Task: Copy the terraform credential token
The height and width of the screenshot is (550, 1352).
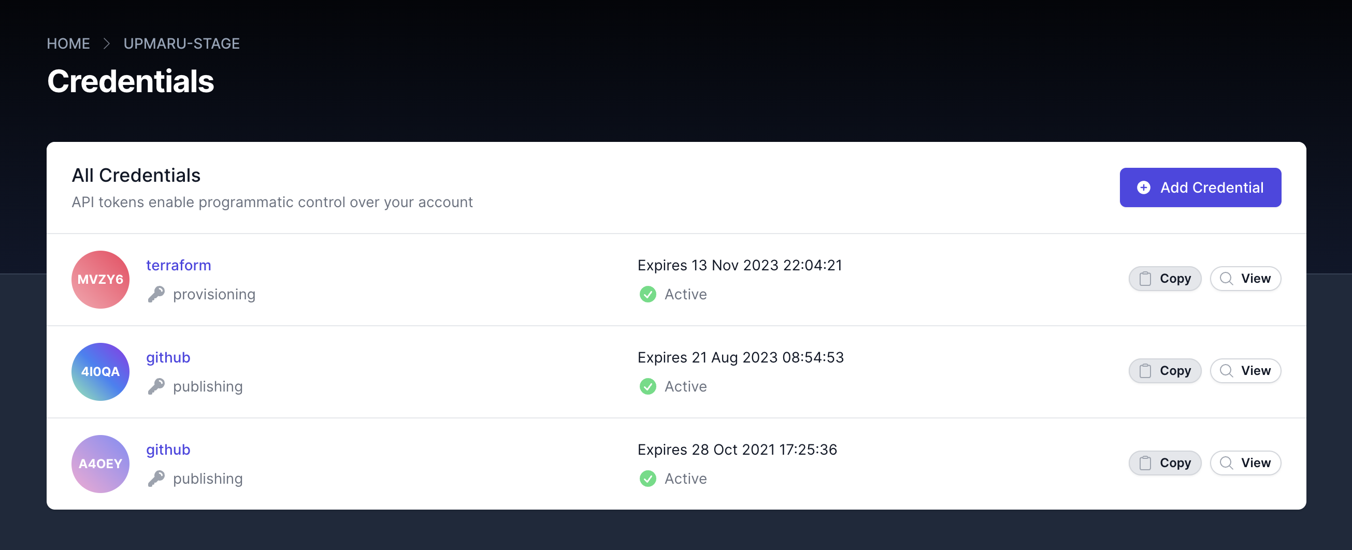Action: pyautogui.click(x=1164, y=279)
